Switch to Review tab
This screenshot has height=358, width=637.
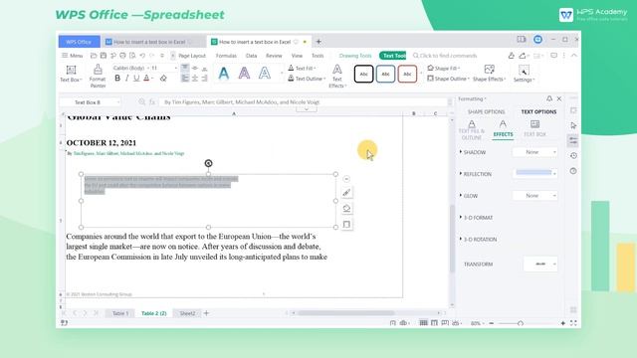click(274, 56)
